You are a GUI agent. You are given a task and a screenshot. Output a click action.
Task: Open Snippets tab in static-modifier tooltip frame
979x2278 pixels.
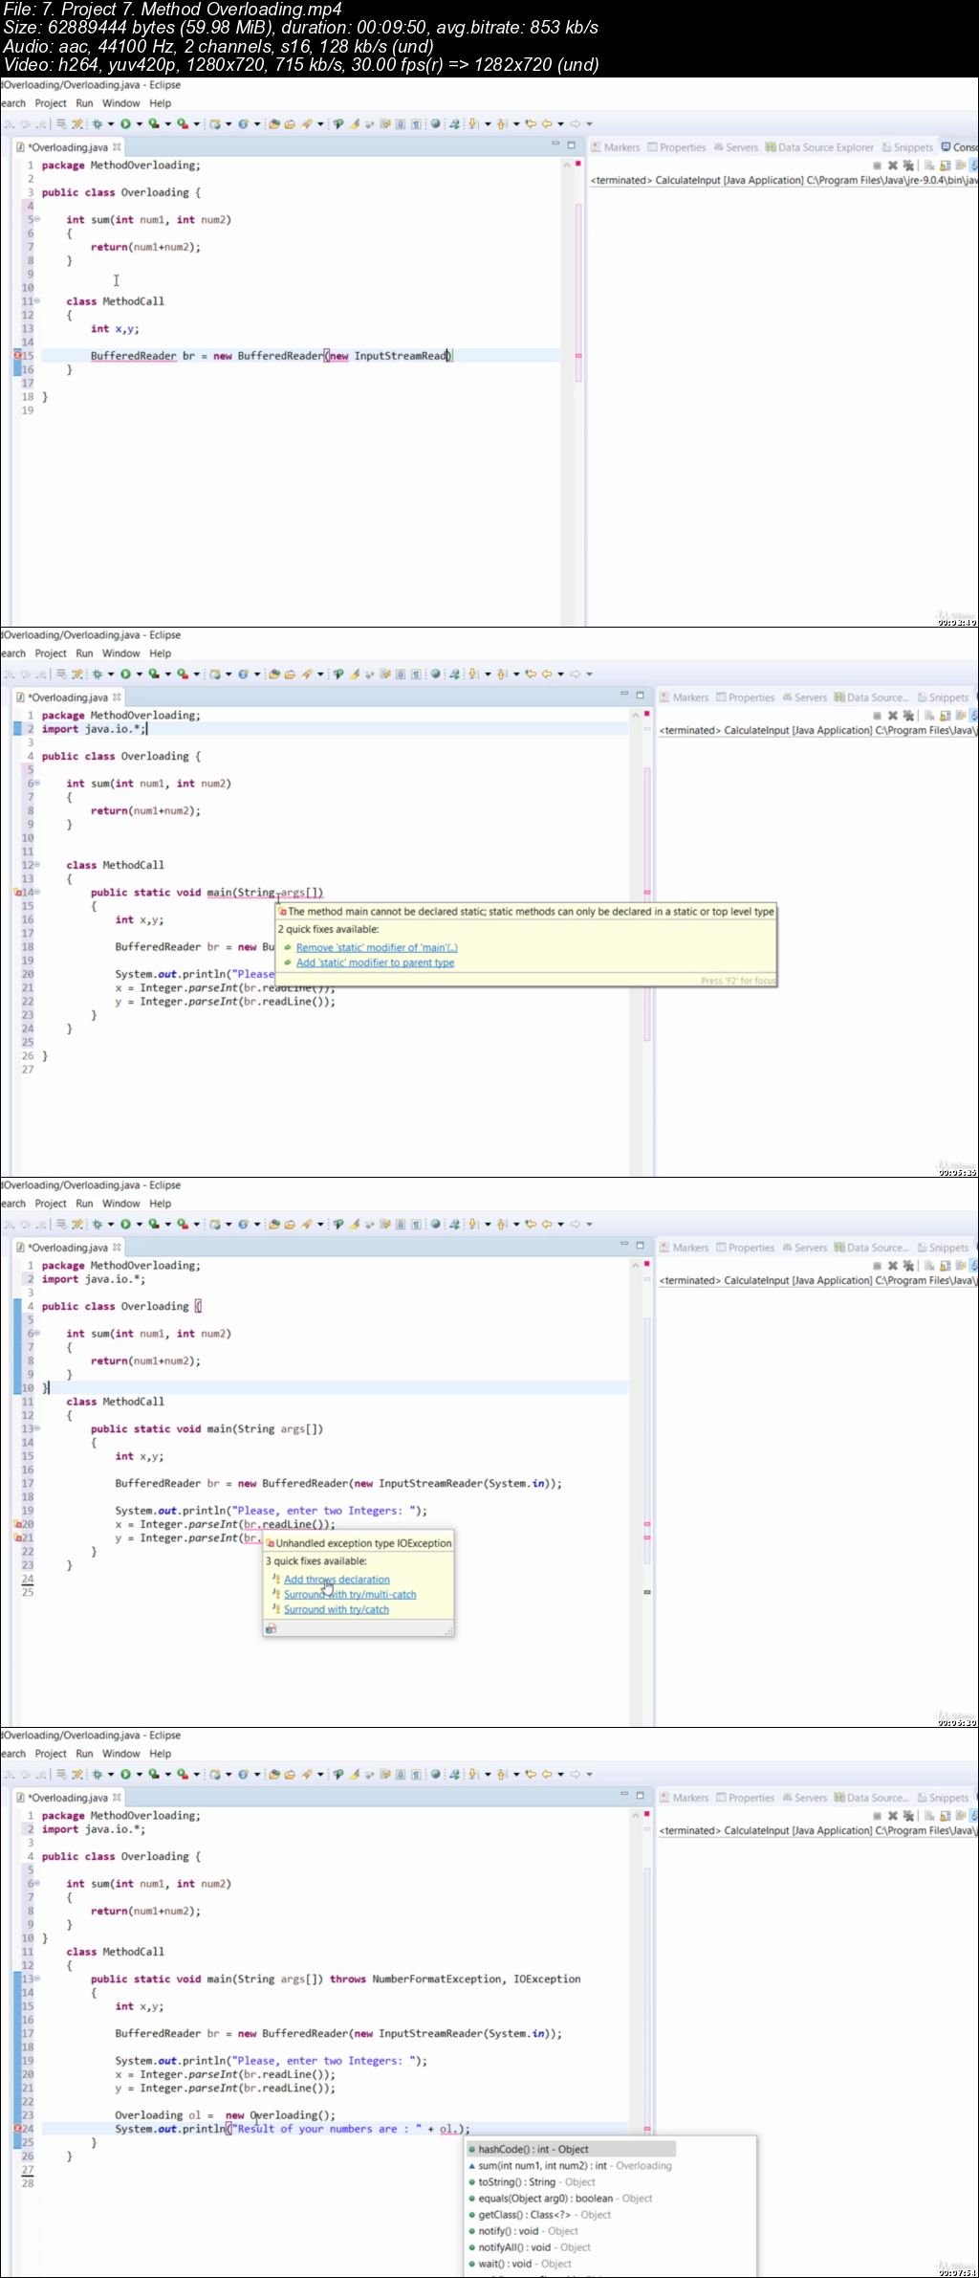point(943,697)
